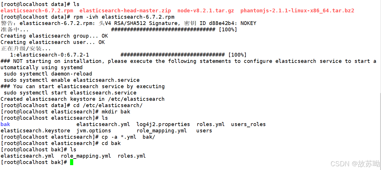381x170 pixels.
Task: Click the red elasticsearch-6.7.2.rpm file name
Action: (x=37, y=11)
